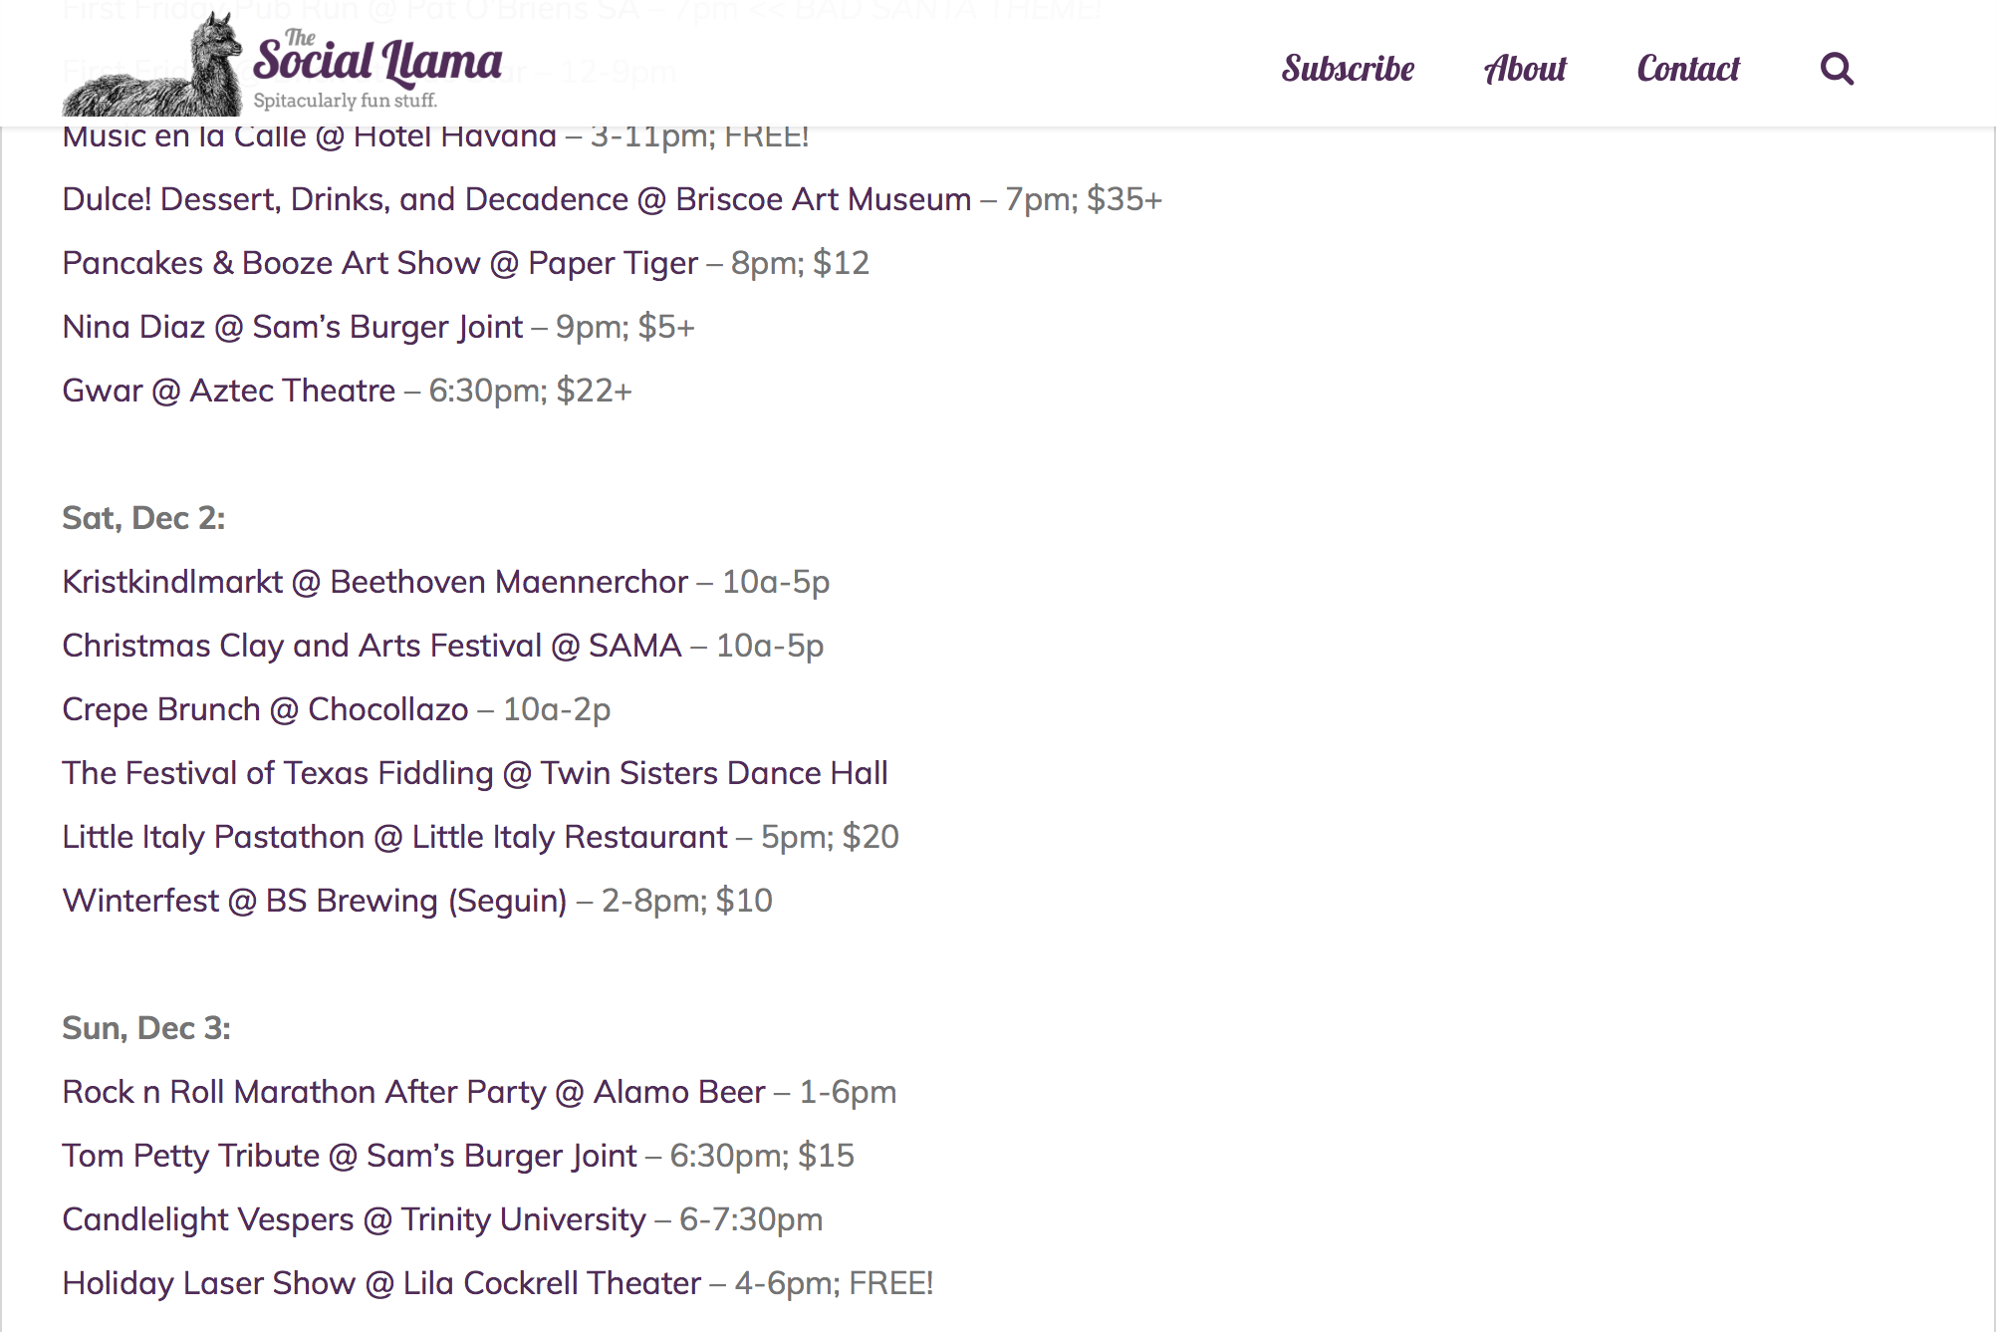
Task: Click Christmas Clay and Arts Festival link
Action: [372, 646]
